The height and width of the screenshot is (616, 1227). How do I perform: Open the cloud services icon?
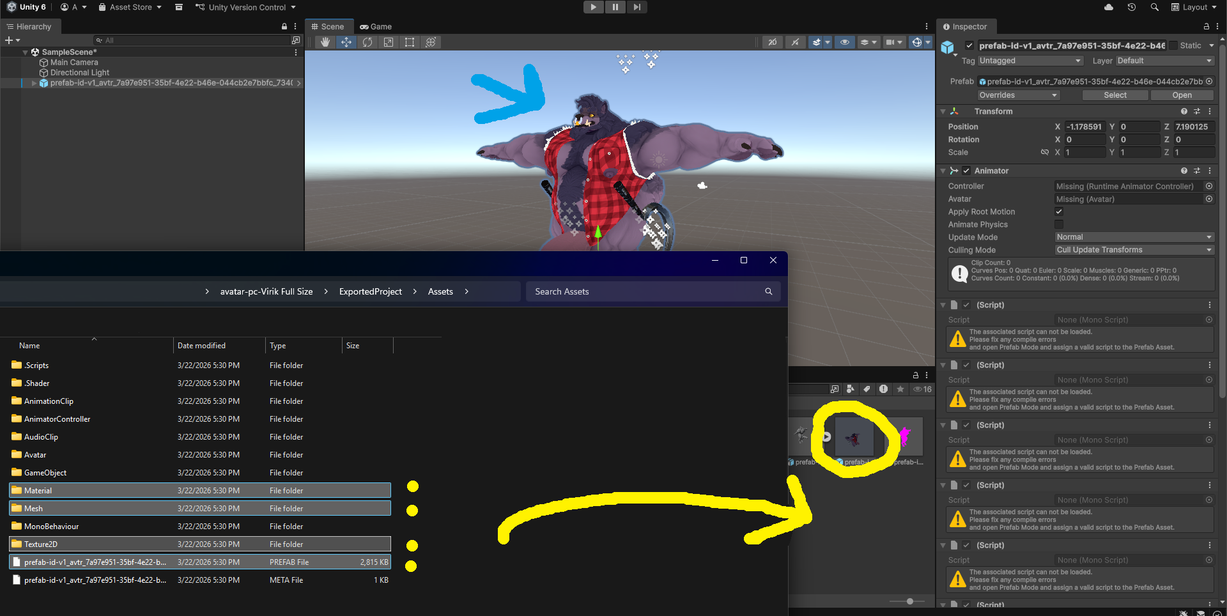pyautogui.click(x=1109, y=7)
